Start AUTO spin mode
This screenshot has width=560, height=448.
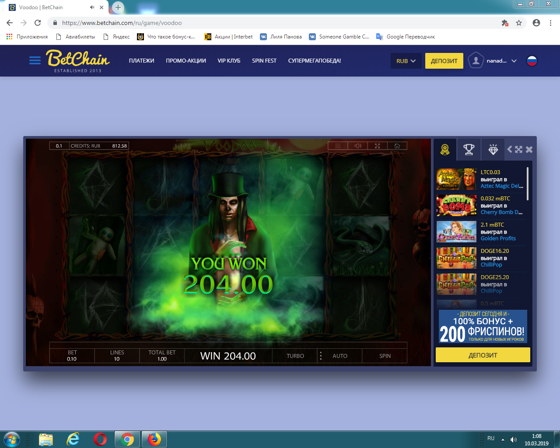coord(340,356)
